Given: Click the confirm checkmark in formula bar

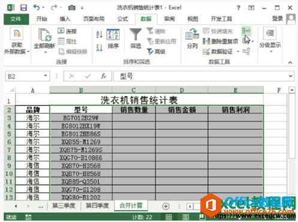Looking at the screenshot, I should (88, 76).
